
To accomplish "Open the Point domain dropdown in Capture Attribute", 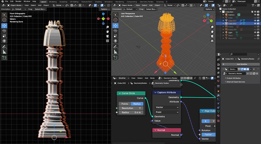I will pos(167,112).
